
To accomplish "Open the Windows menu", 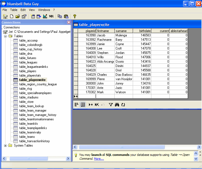I will click(44, 10).
